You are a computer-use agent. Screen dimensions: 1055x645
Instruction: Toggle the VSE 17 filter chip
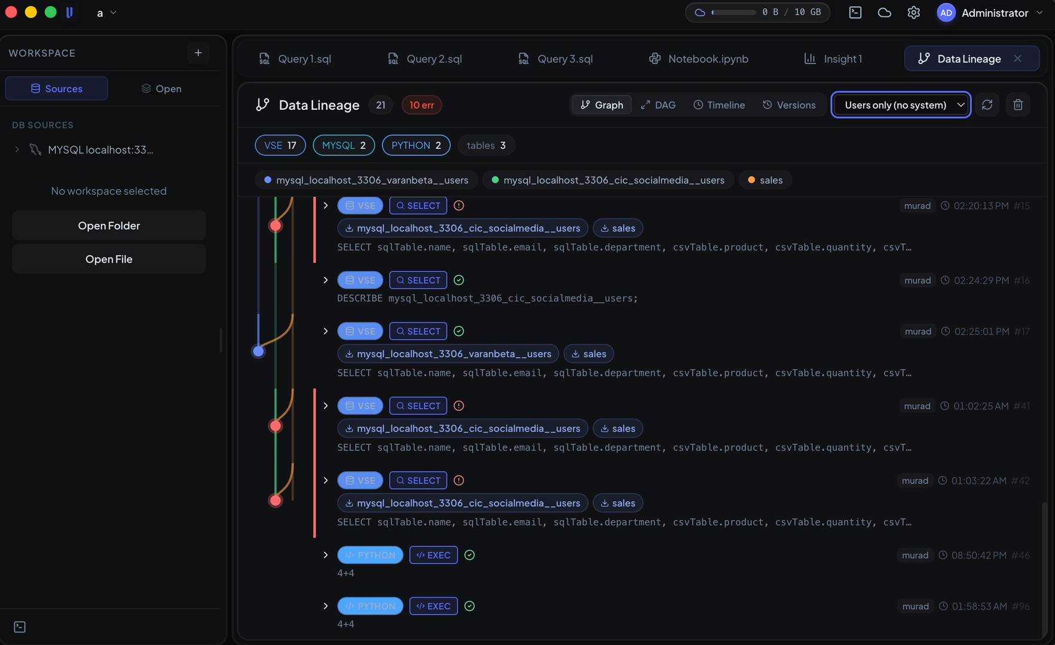280,145
